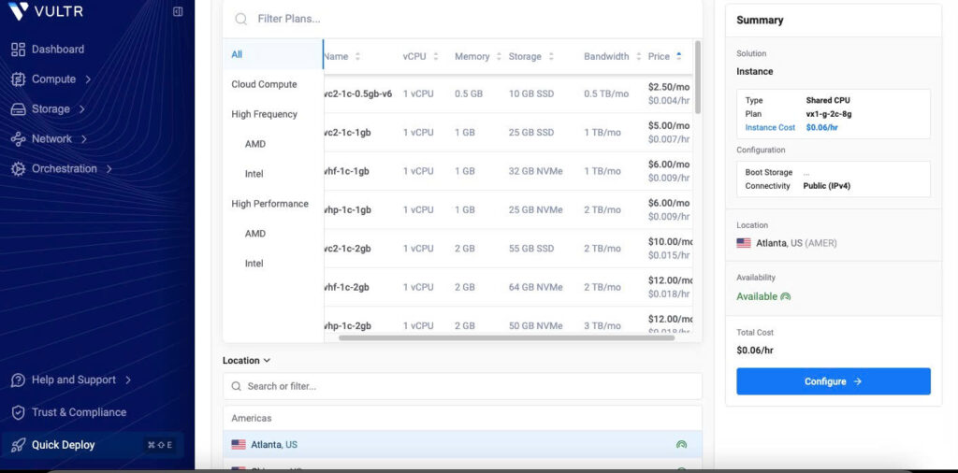
Task: Click the 0.5 TB/mo bandwidth cell
Action: [606, 94]
